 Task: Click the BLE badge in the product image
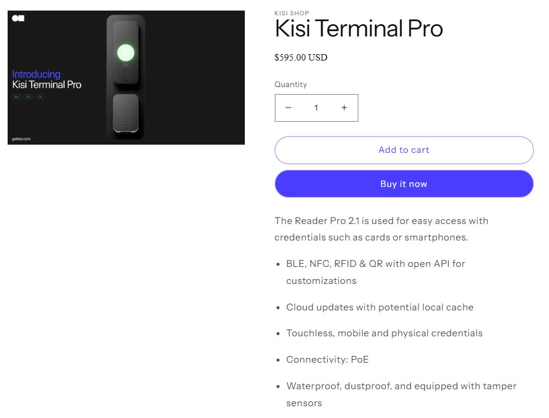pyautogui.click(x=17, y=96)
